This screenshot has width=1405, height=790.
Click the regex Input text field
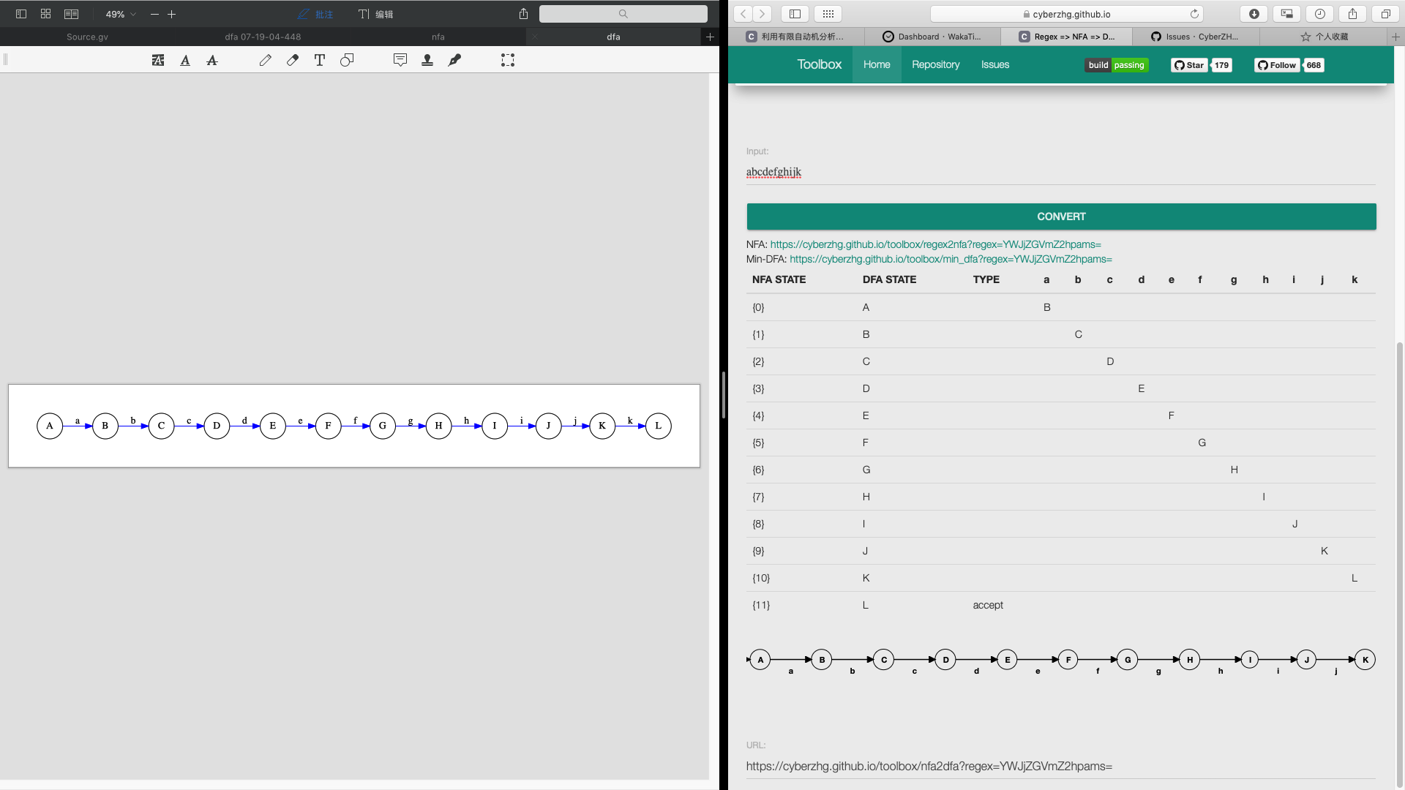click(1060, 173)
